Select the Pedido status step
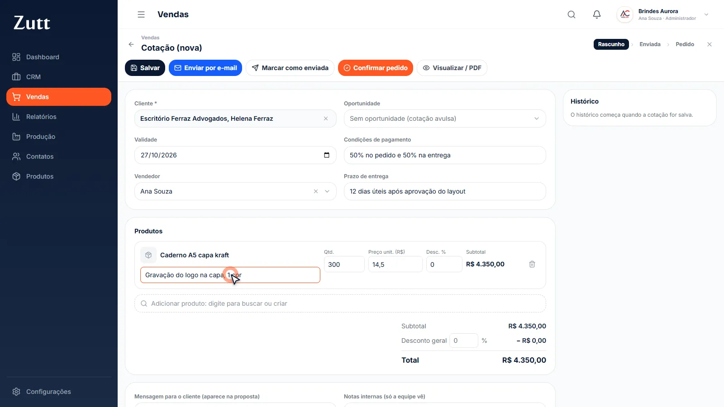Viewport: 724px width, 407px height. coord(685,44)
